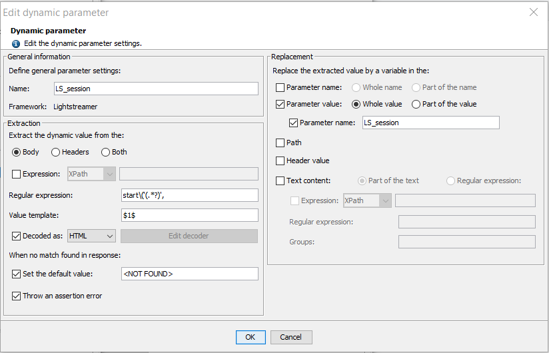
Task: Select Part of the value radio button
Action: [416, 104]
